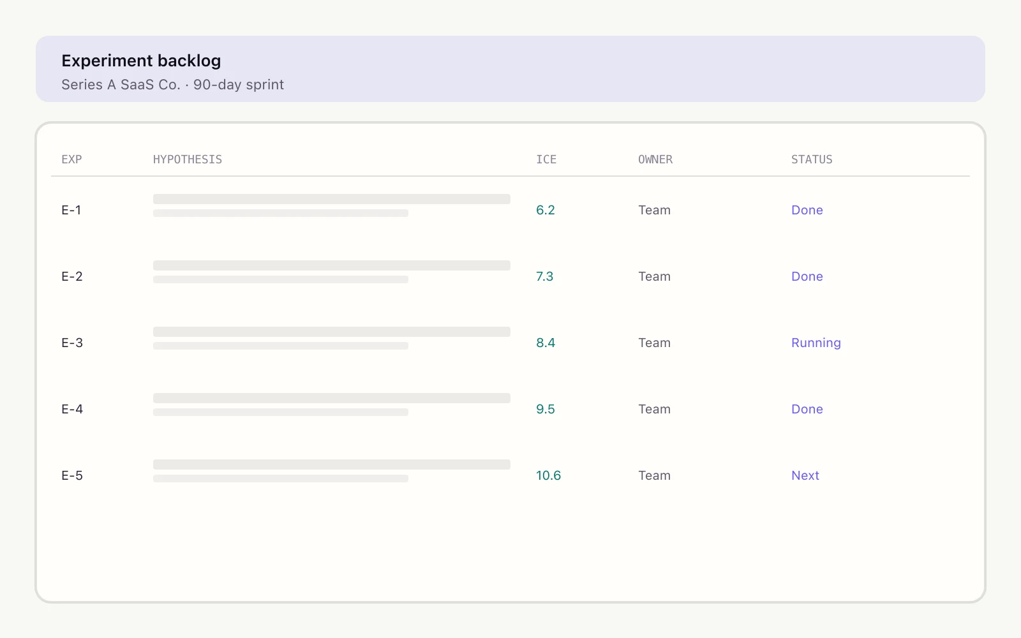Select experiment ID E-3
Screen dimensions: 1021x638
(72, 343)
